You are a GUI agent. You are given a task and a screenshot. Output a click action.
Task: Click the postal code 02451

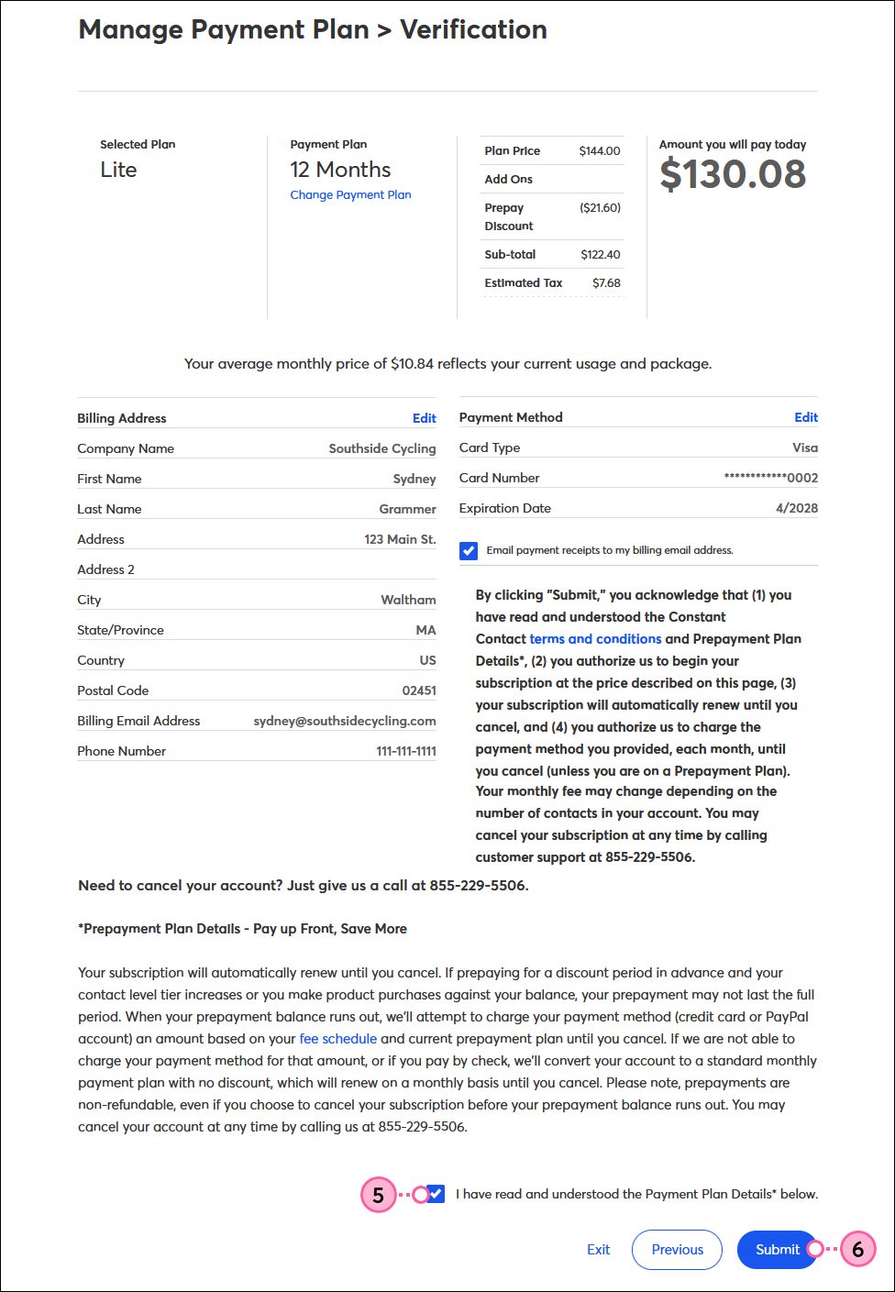[x=419, y=690]
